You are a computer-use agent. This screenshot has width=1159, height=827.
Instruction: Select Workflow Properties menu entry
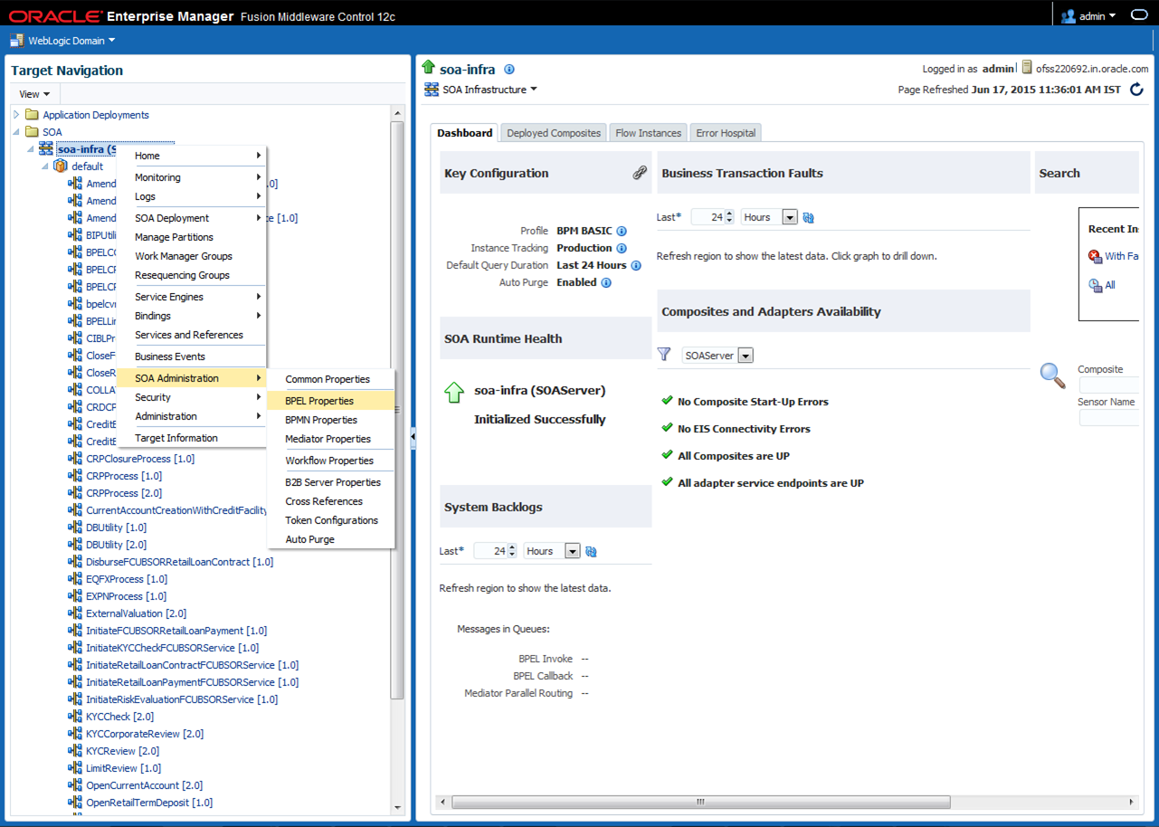point(331,461)
